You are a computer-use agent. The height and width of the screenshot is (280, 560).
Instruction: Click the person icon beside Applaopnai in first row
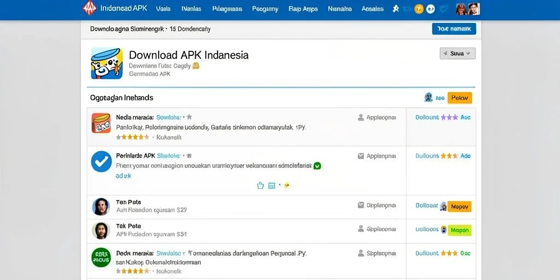(x=361, y=117)
